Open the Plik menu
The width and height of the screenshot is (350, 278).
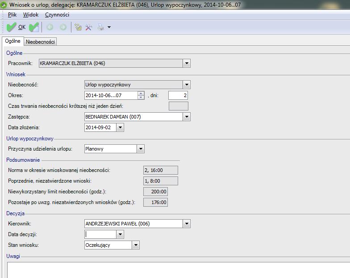coord(12,15)
